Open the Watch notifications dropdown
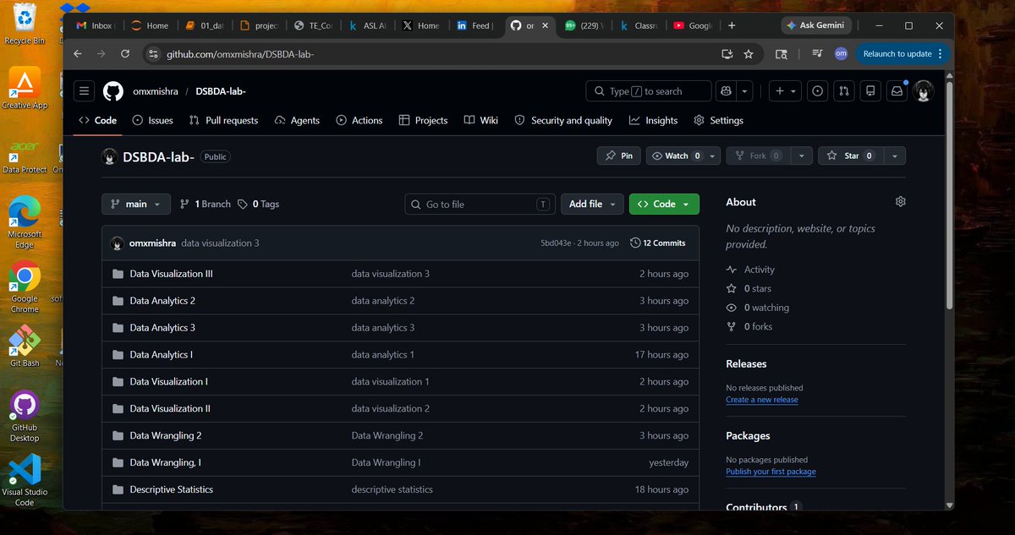 (x=683, y=156)
